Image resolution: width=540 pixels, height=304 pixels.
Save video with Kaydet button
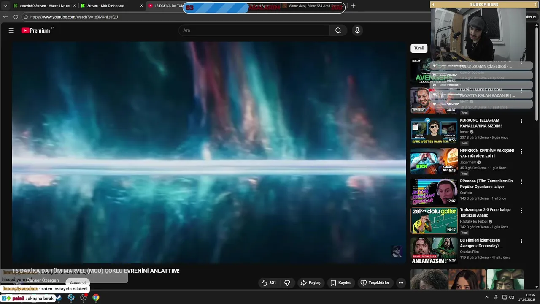(340, 283)
